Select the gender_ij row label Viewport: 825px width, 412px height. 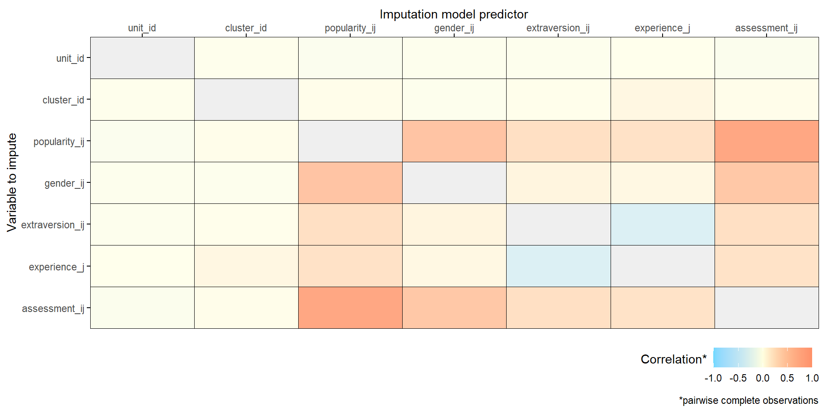point(64,183)
